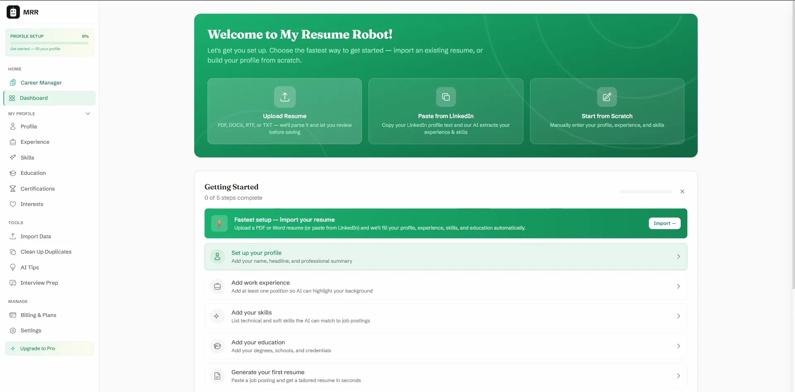Open Add your skills step chevron
Viewport: 795px width, 392px height.
pos(678,316)
